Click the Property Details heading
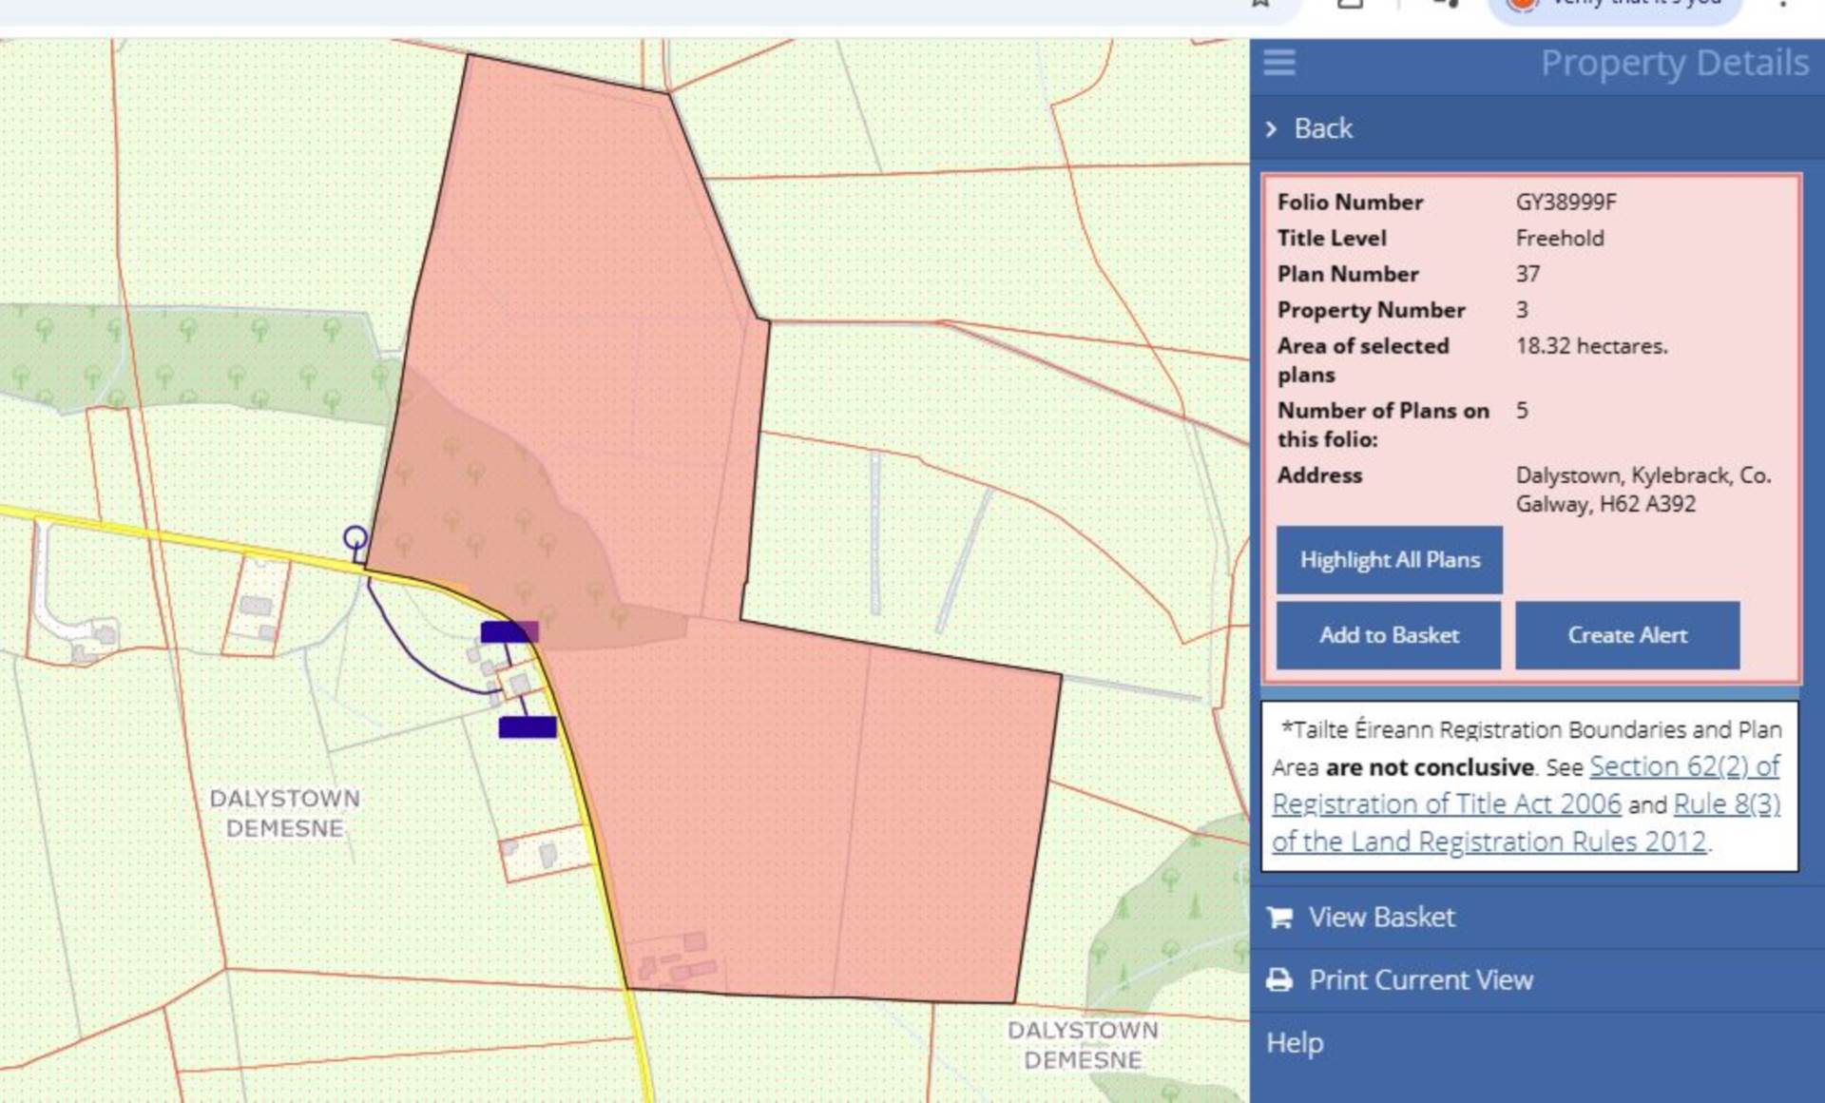 coord(1674,64)
